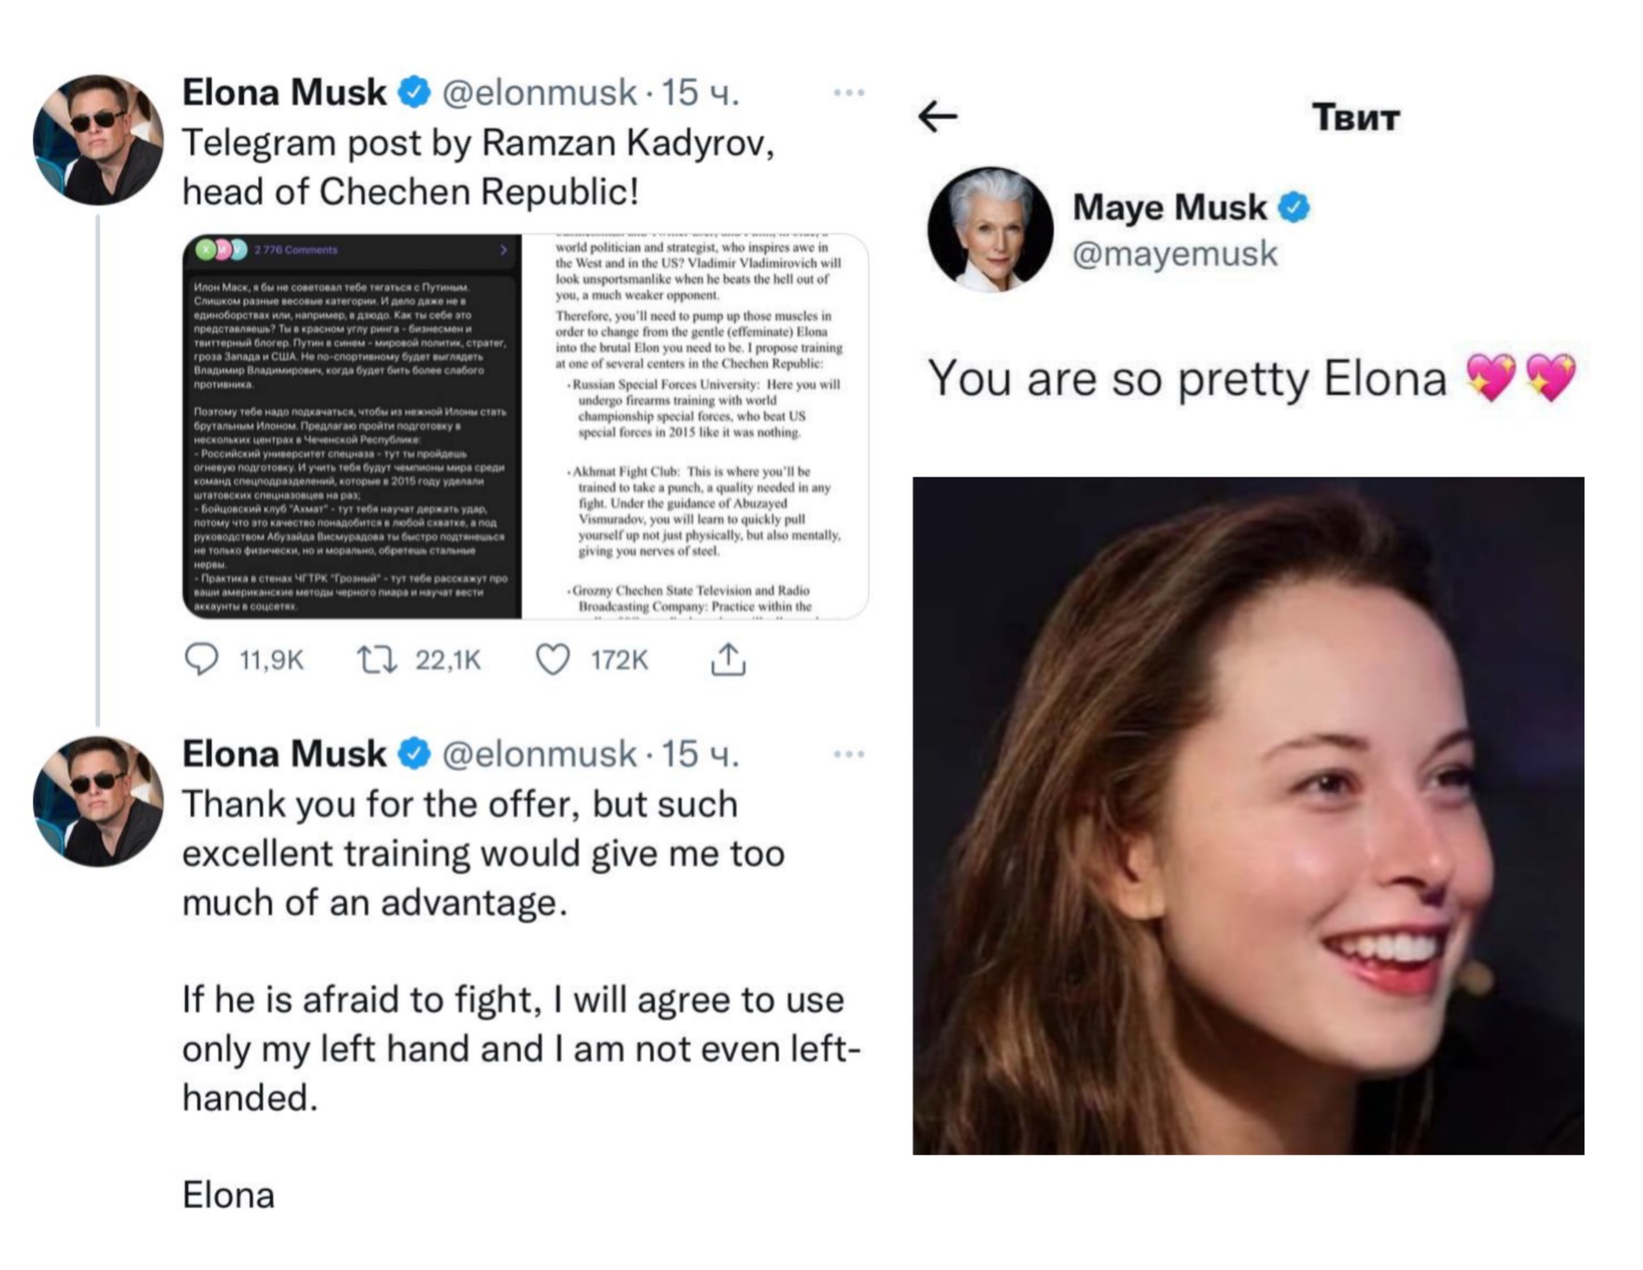Open more options on the first Elona Musk tweet

pos(848,93)
